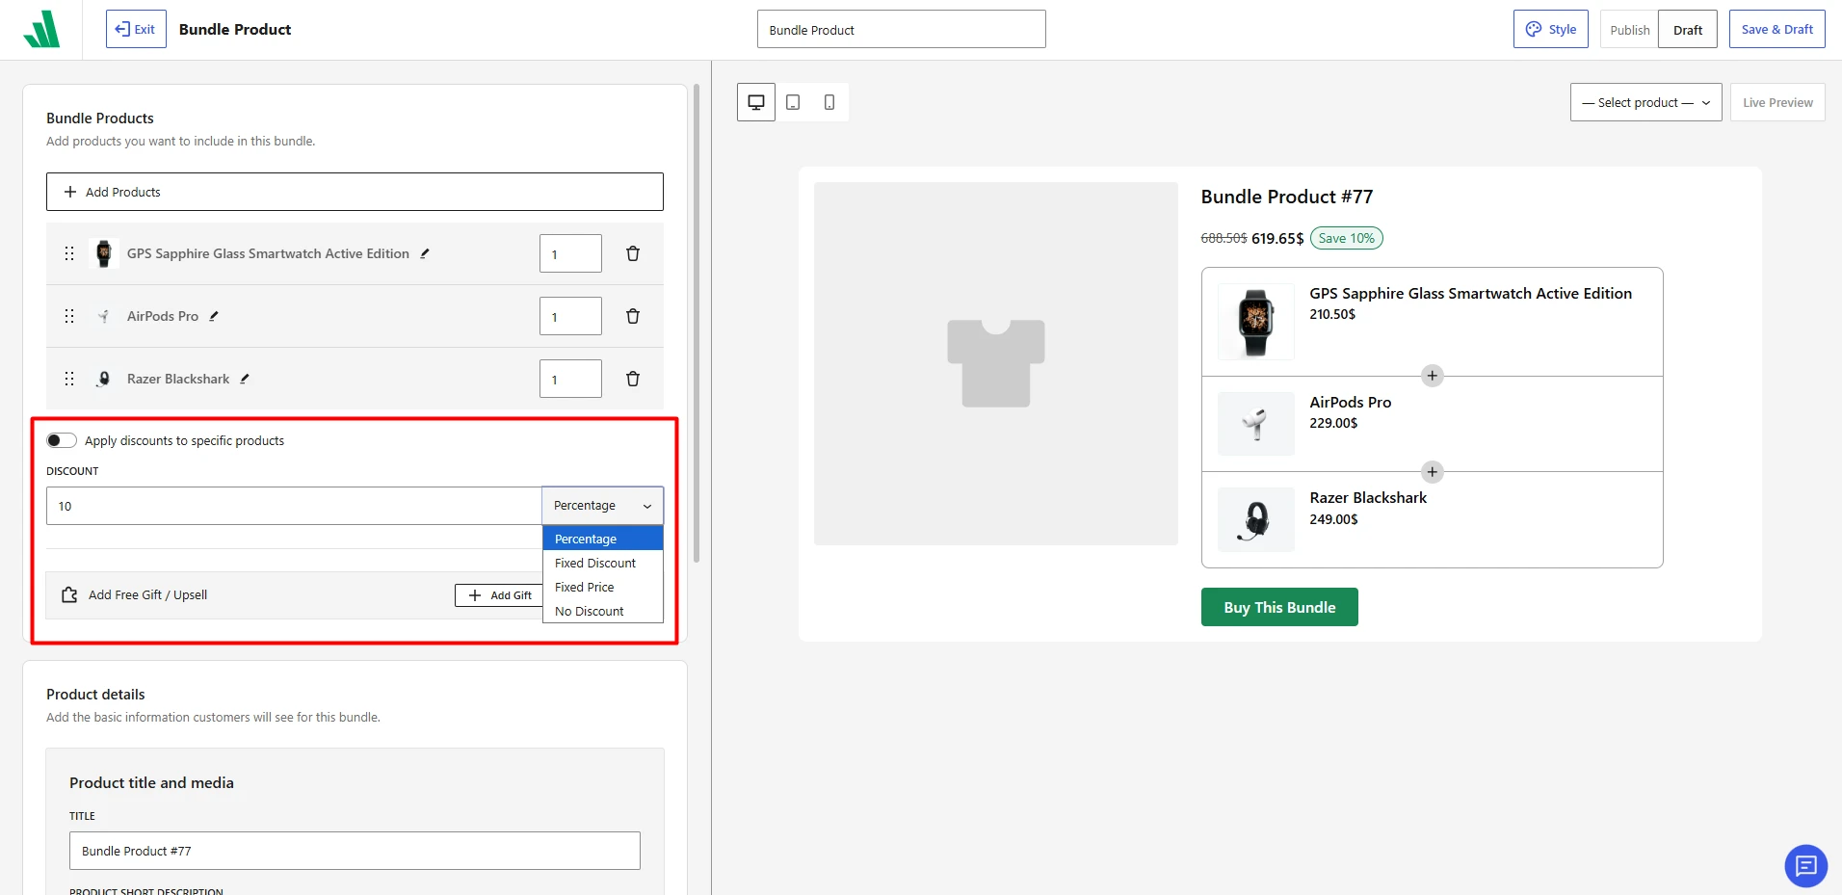Click the Product details heading
Viewport: 1842px width, 895px height.
(95, 694)
